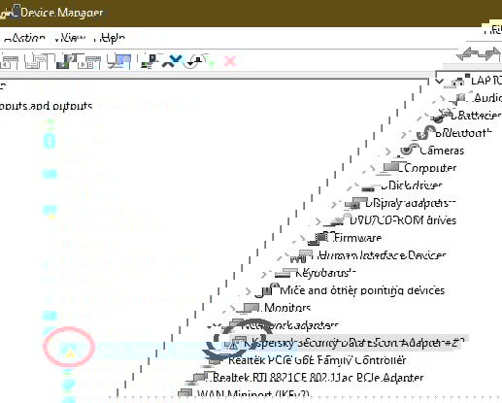
Task: Expand the Mice and other pointing devices node
Action: 249,291
